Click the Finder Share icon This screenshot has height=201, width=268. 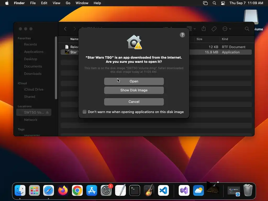pyautogui.click(x=204, y=29)
